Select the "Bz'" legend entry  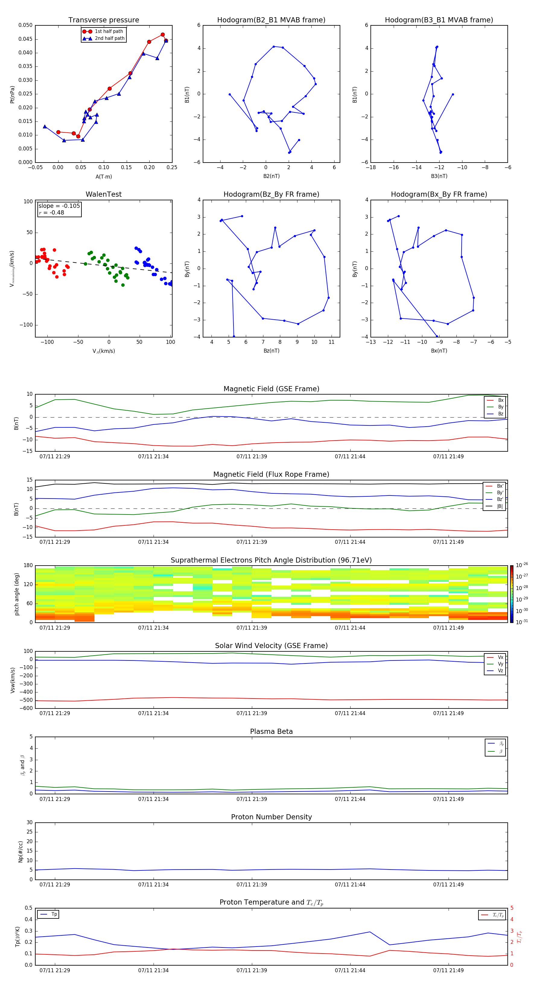coord(495,499)
